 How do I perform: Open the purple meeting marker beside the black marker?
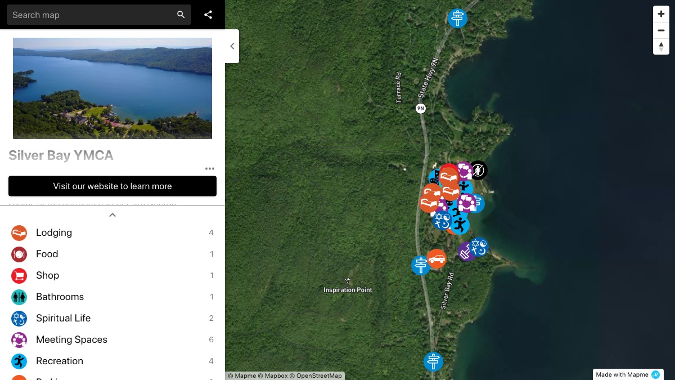pos(465,171)
